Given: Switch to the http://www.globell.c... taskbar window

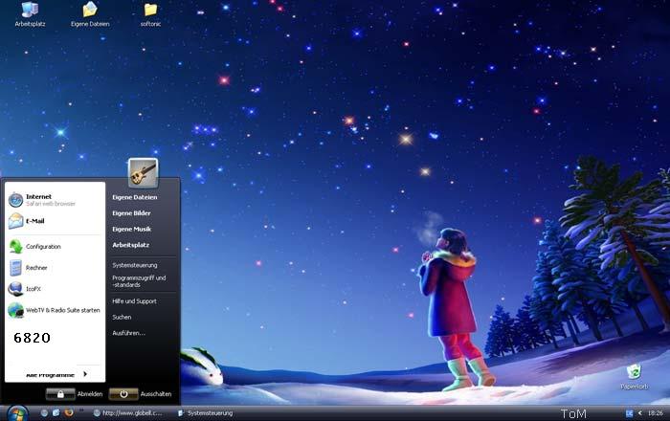Looking at the screenshot, I should (x=127, y=413).
